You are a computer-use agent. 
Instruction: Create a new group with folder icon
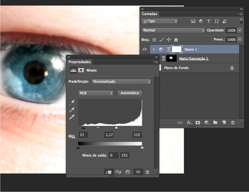click(215, 123)
